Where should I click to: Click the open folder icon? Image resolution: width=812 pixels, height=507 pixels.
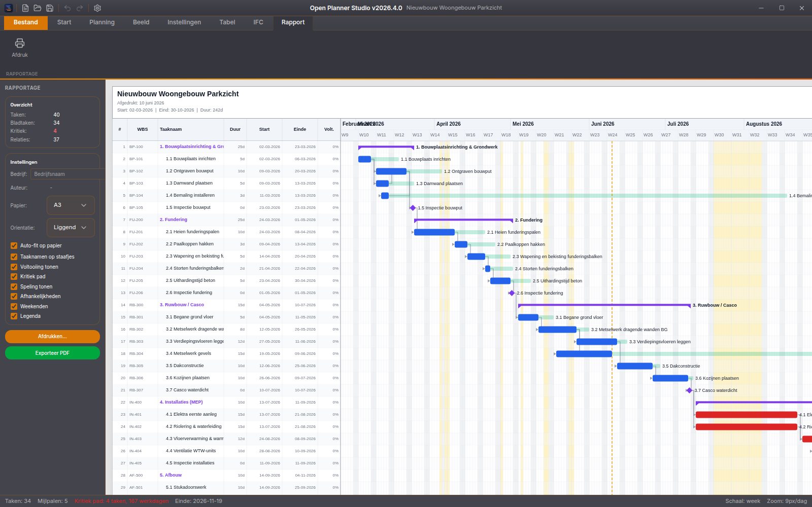(x=38, y=8)
